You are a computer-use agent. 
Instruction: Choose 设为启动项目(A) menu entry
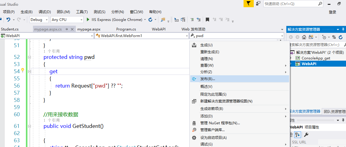coord(240,137)
